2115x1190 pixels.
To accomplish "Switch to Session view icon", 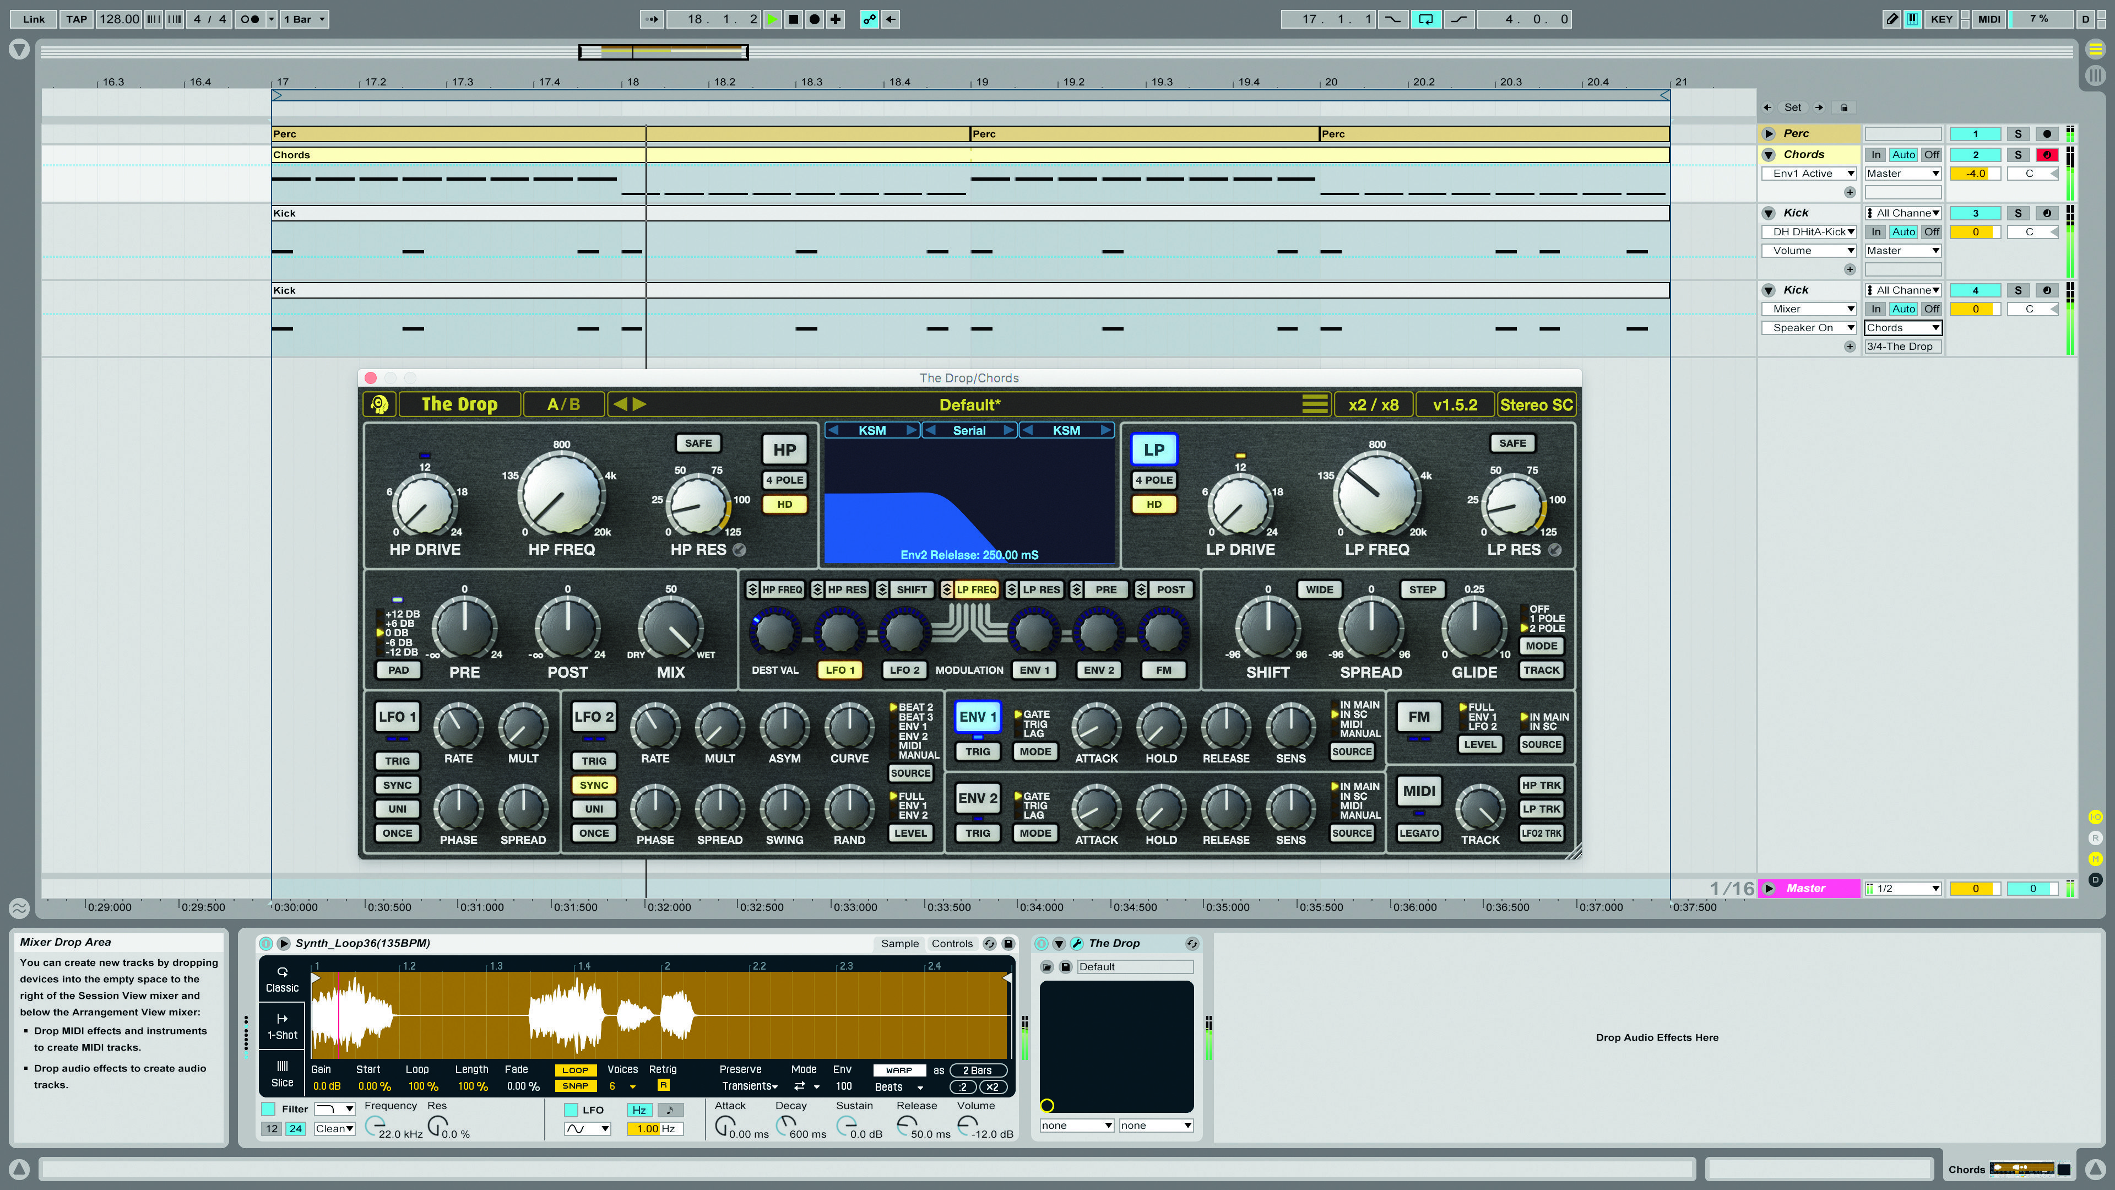I will coord(2095,75).
